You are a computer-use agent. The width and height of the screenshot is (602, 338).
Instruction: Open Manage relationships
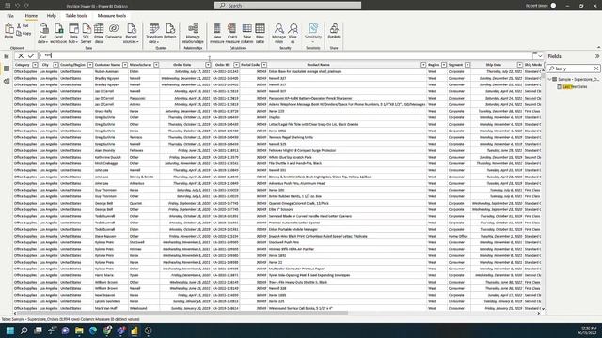pyautogui.click(x=193, y=34)
